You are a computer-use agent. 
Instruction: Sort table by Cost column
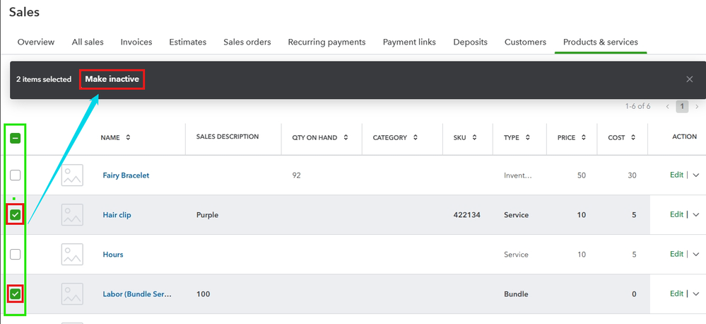633,137
